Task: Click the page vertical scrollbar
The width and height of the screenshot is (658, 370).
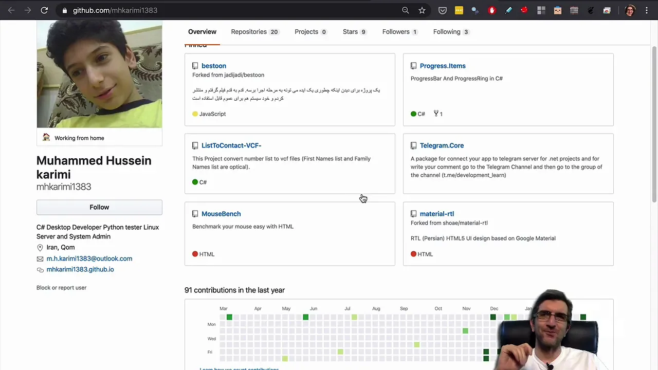Action: [654, 123]
